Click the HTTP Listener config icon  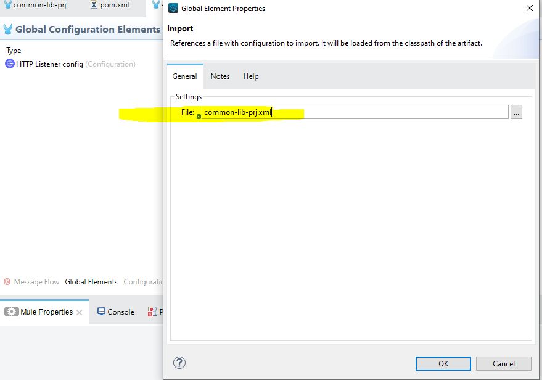pyautogui.click(x=10, y=64)
